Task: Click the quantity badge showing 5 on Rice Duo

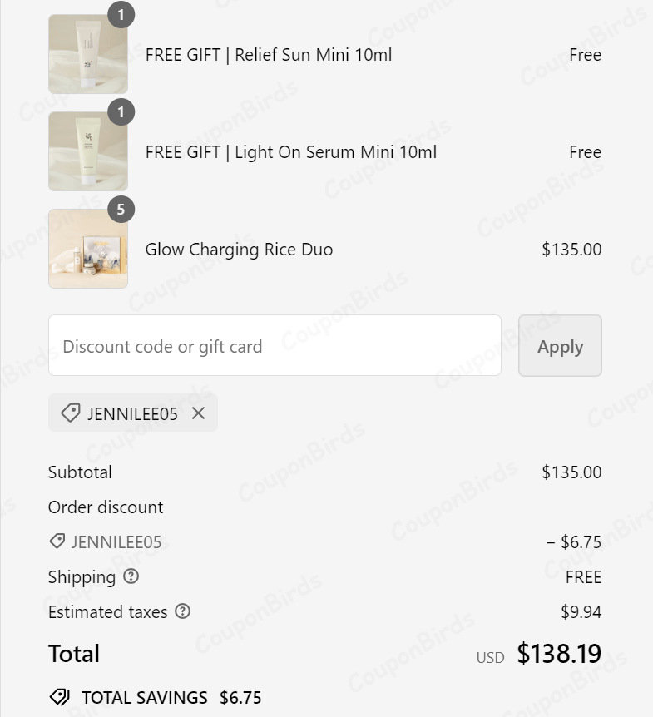Action: pyautogui.click(x=121, y=210)
